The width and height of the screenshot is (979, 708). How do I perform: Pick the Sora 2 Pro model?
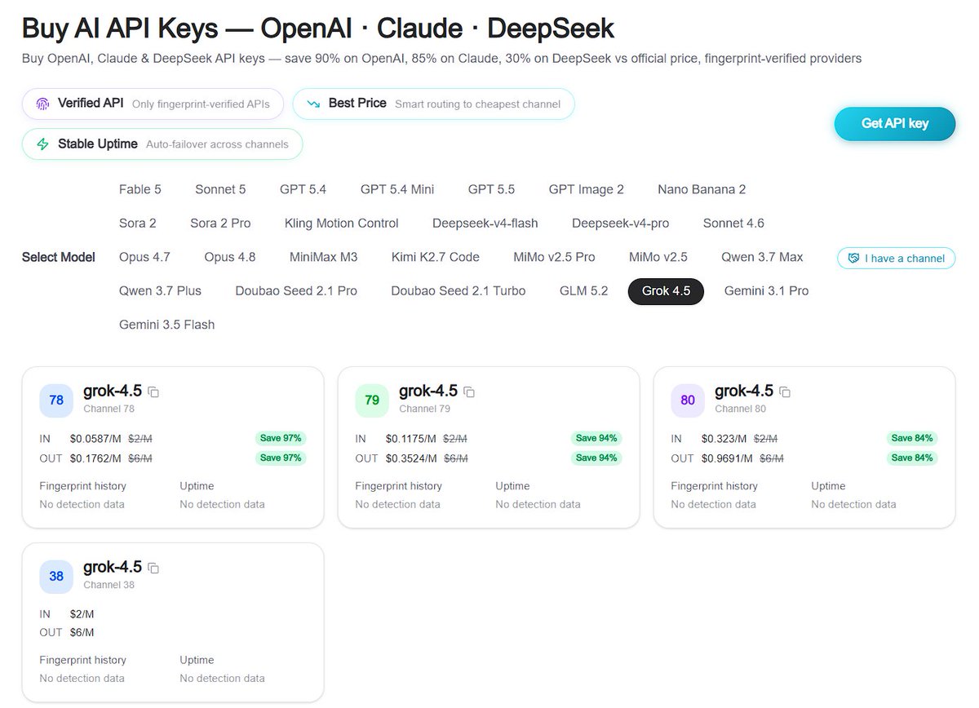tap(220, 223)
